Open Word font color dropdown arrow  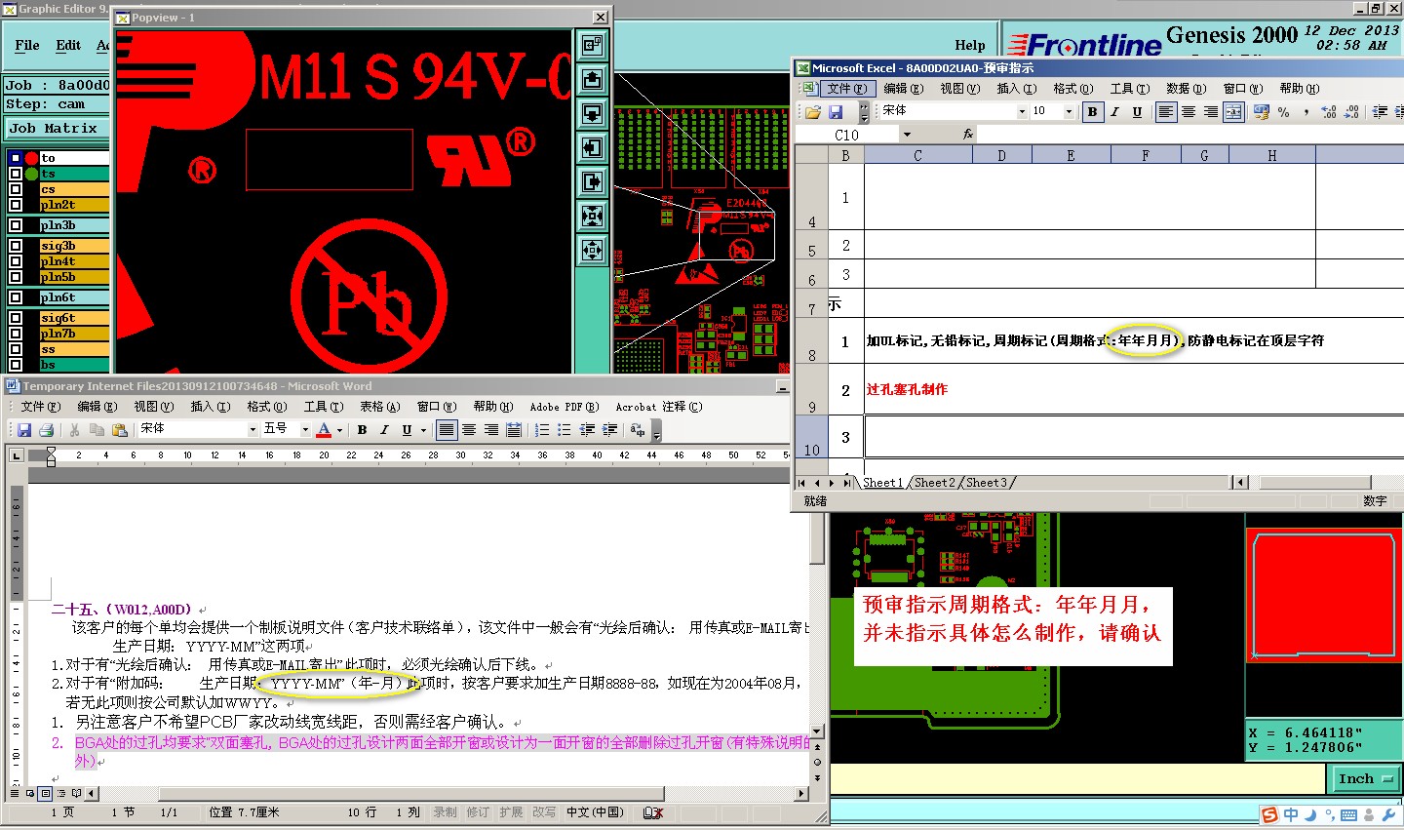pos(339,429)
